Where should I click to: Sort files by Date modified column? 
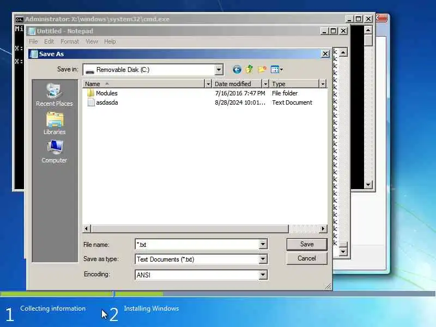(237, 84)
